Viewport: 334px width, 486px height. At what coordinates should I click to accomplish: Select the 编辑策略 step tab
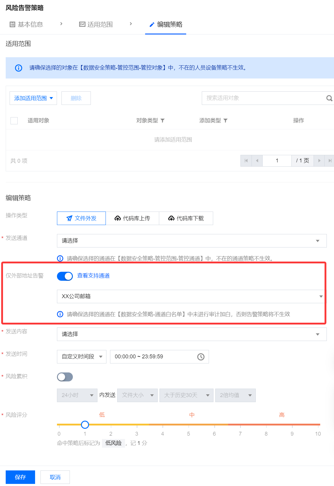166,25
